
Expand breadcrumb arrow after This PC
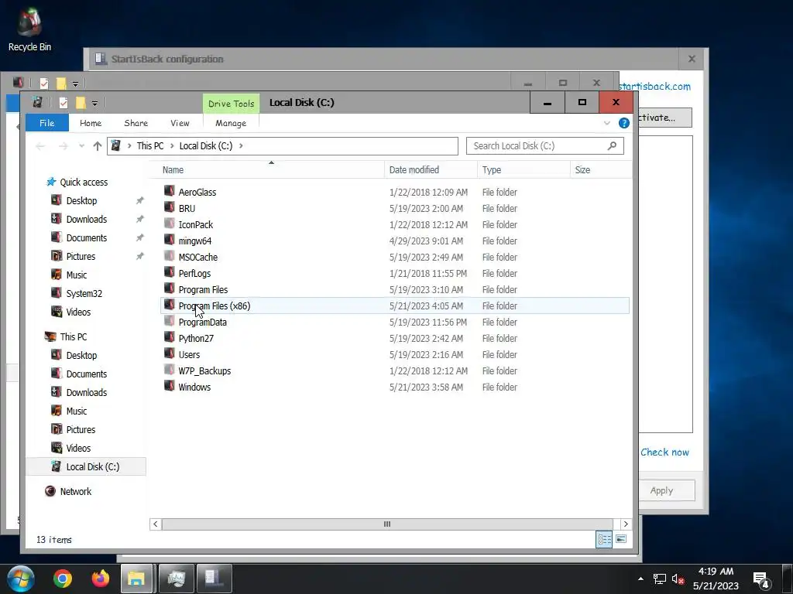pyautogui.click(x=172, y=146)
